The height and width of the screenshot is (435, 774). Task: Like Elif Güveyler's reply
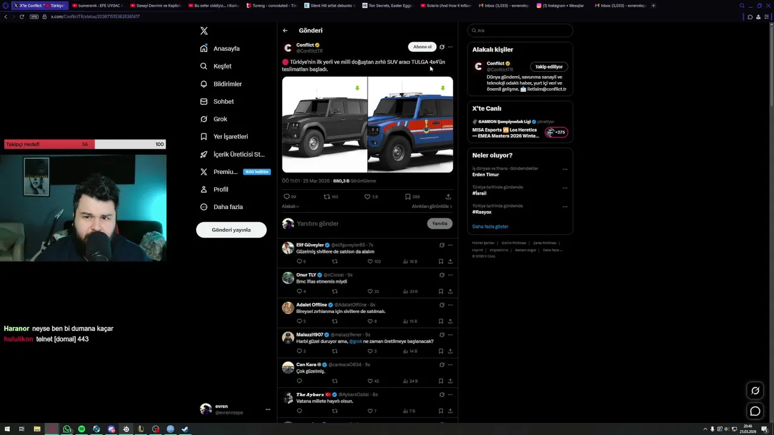pos(370,262)
